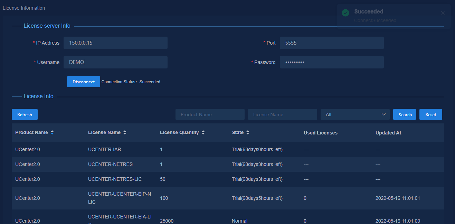Click the green Succeeded checkmark icon

pos(345,13)
